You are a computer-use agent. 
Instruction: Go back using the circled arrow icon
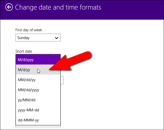9,7
